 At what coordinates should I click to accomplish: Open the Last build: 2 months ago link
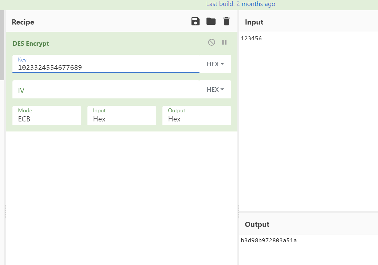click(x=241, y=4)
